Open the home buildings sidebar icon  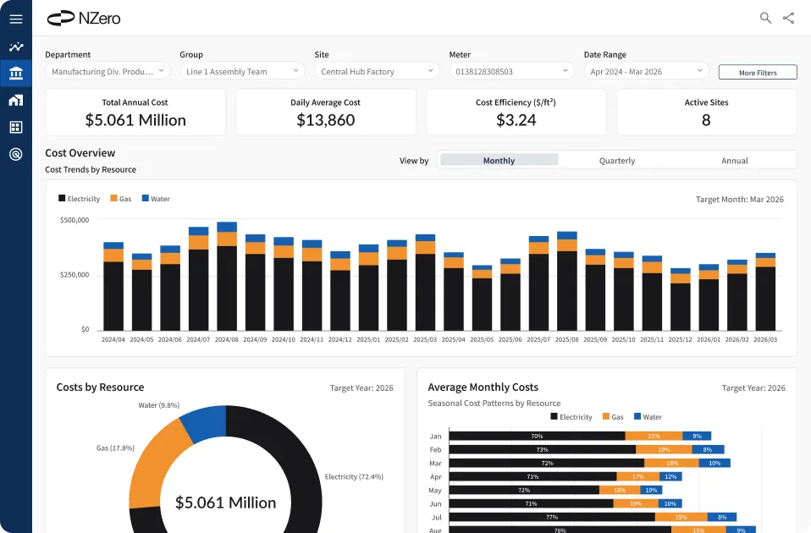pos(15,101)
